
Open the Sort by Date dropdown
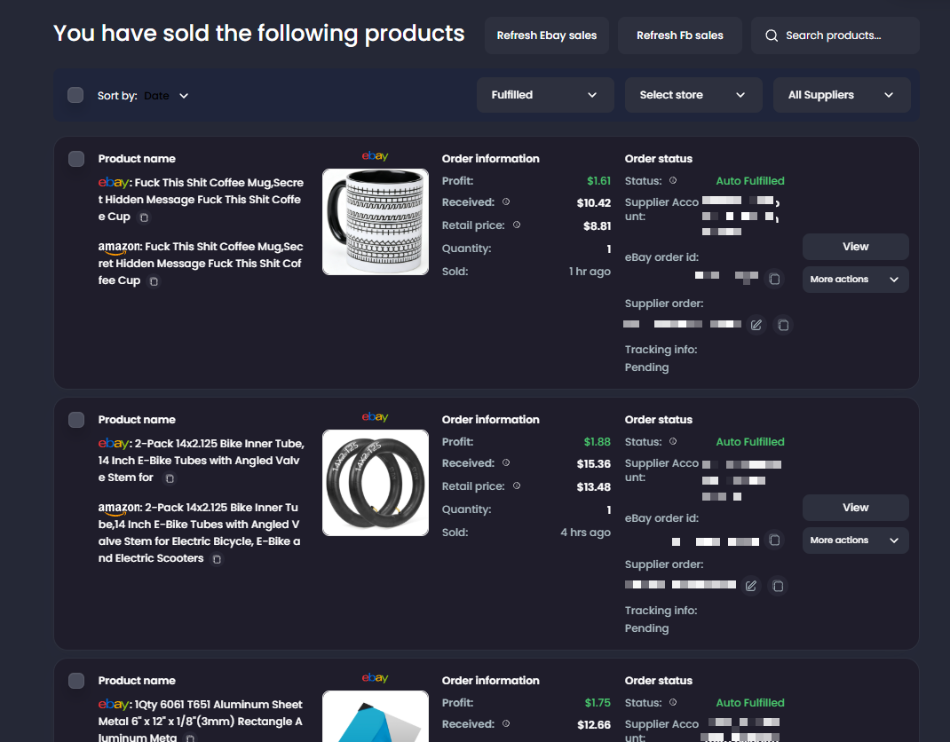click(166, 96)
